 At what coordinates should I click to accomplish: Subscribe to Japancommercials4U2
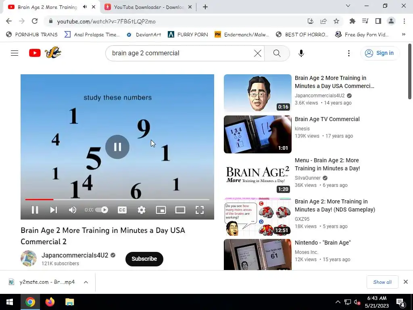pos(144,259)
